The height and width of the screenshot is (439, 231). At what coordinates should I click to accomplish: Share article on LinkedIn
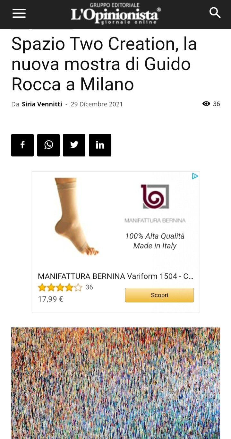pyautogui.click(x=100, y=145)
